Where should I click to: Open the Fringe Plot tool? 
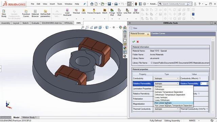[x=112, y=12]
